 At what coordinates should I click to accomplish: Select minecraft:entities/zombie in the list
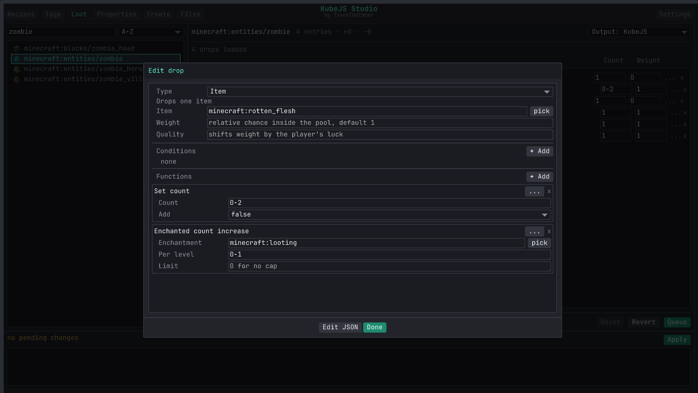(x=96, y=59)
